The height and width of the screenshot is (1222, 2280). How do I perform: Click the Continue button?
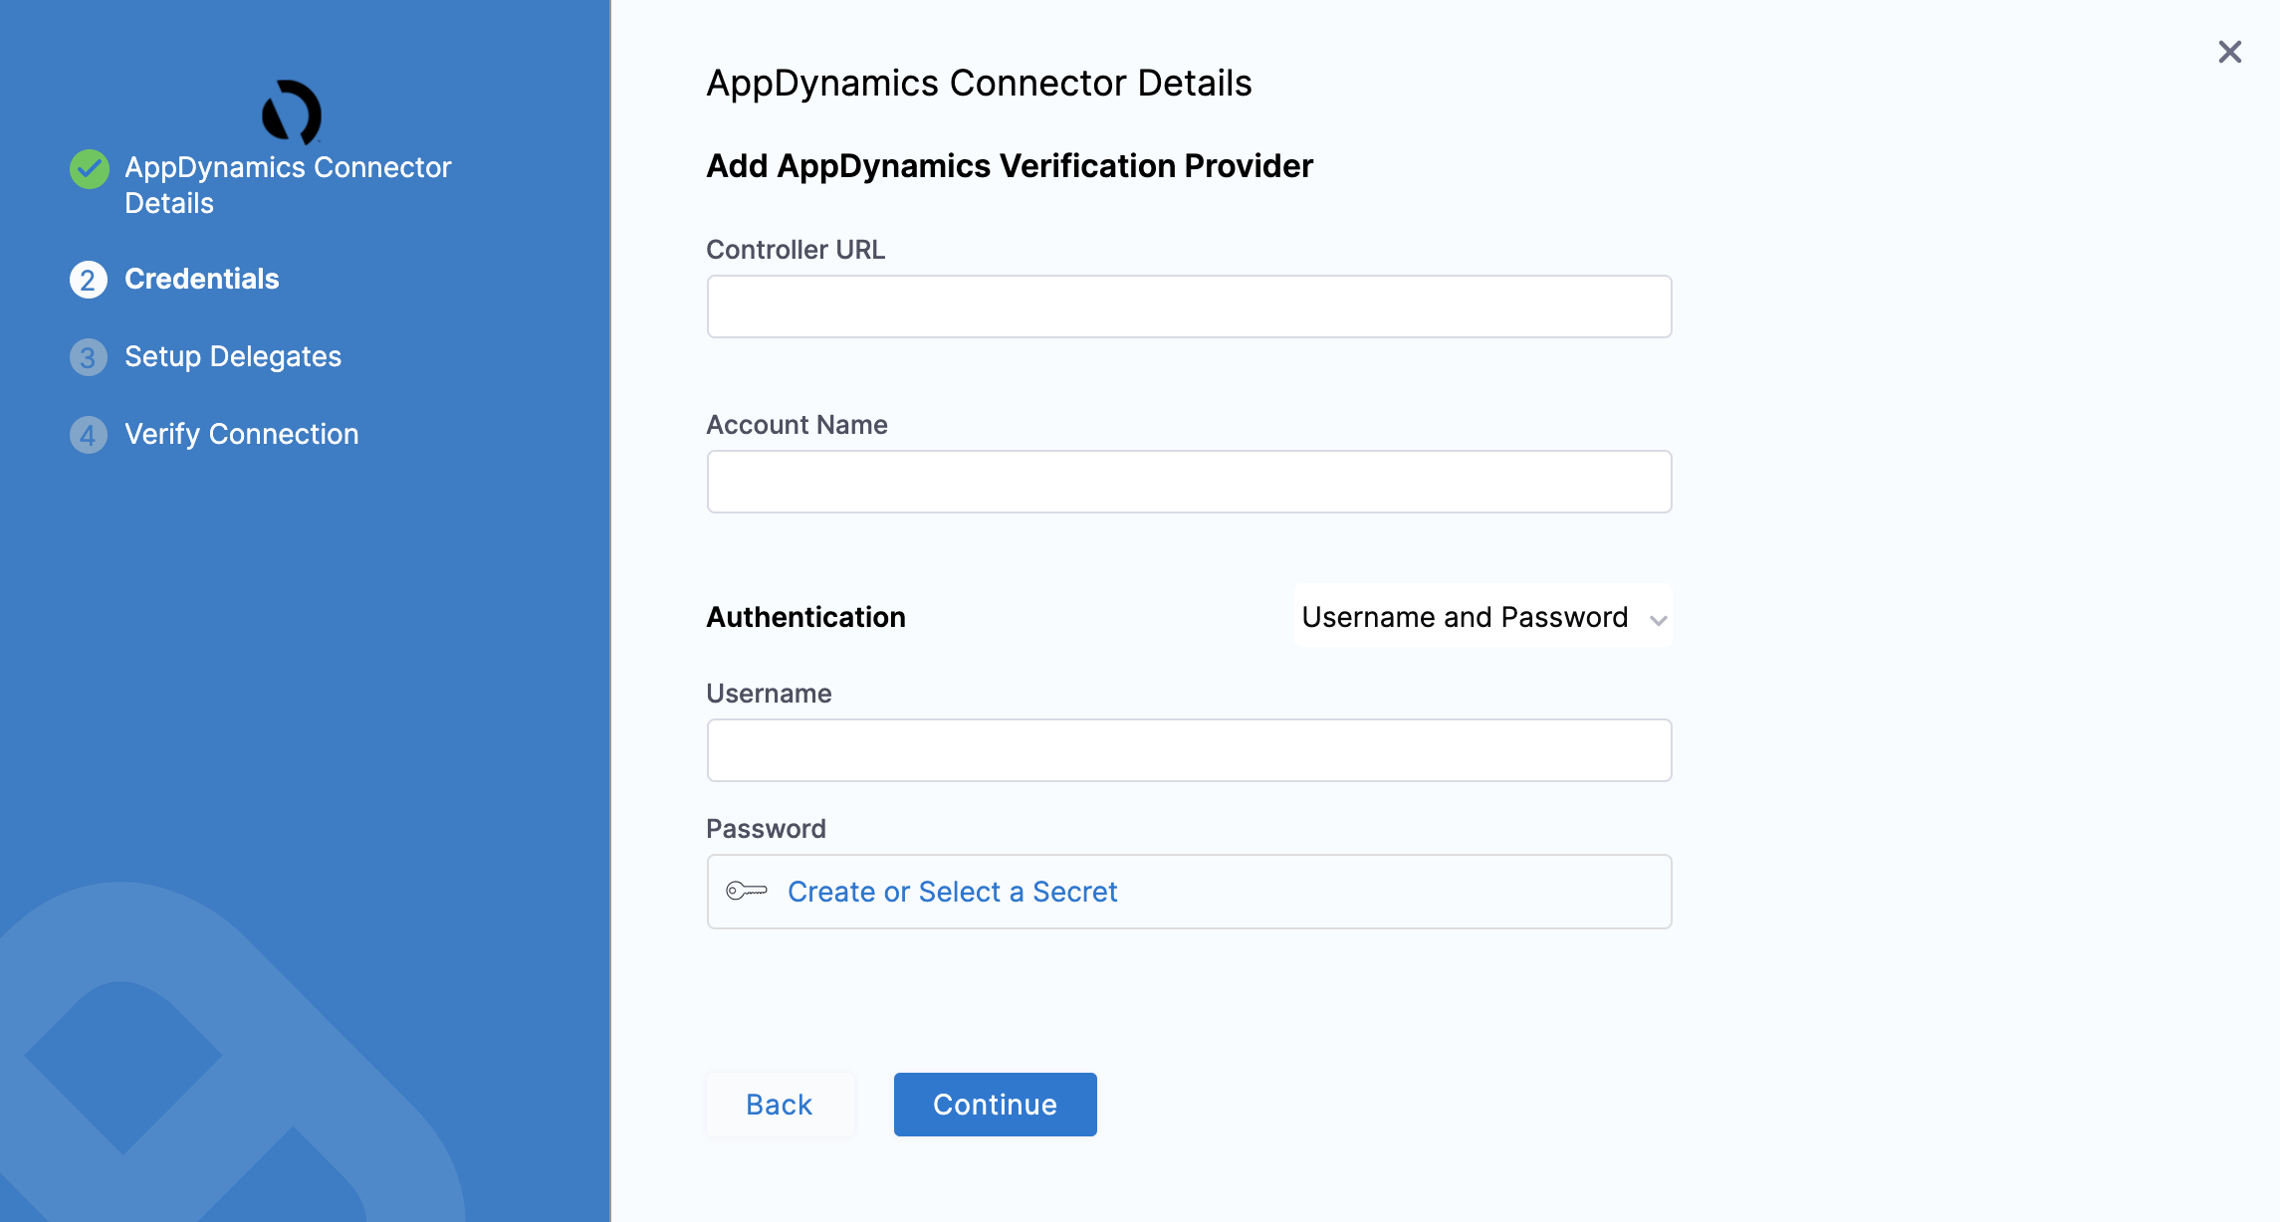click(996, 1105)
